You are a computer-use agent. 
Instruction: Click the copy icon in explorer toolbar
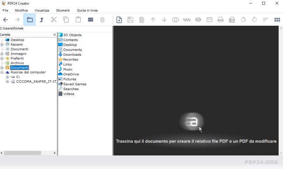(66, 20)
